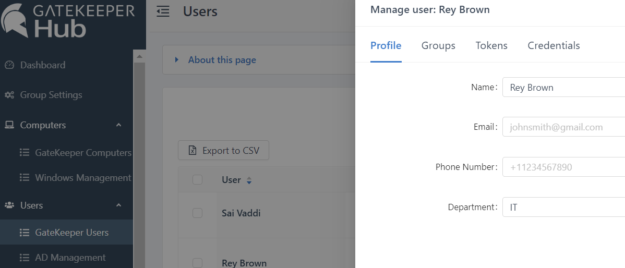The height and width of the screenshot is (268, 625).
Task: Click the Group Settings gears icon
Action: coord(9,95)
